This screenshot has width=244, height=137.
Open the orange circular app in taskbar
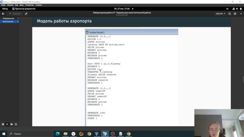coord(81,134)
